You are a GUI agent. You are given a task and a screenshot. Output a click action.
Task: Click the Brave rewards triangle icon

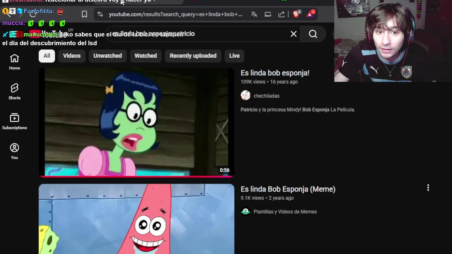pyautogui.click(x=310, y=14)
